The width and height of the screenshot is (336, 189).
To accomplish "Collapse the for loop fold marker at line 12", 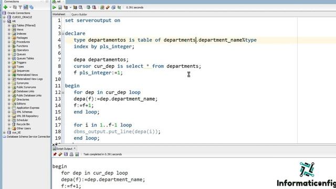I will [63, 92].
